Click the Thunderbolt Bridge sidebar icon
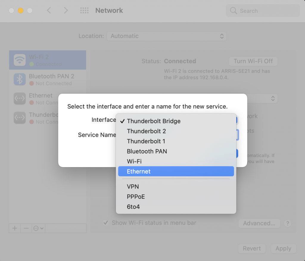305x261 pixels. (20, 118)
